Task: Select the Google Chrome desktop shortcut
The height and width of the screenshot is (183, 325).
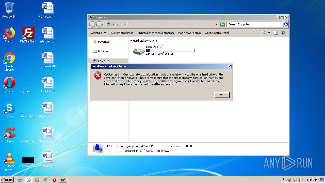Action: coord(9,62)
